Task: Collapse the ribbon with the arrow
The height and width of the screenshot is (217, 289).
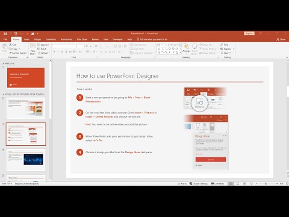Action: (x=287, y=57)
